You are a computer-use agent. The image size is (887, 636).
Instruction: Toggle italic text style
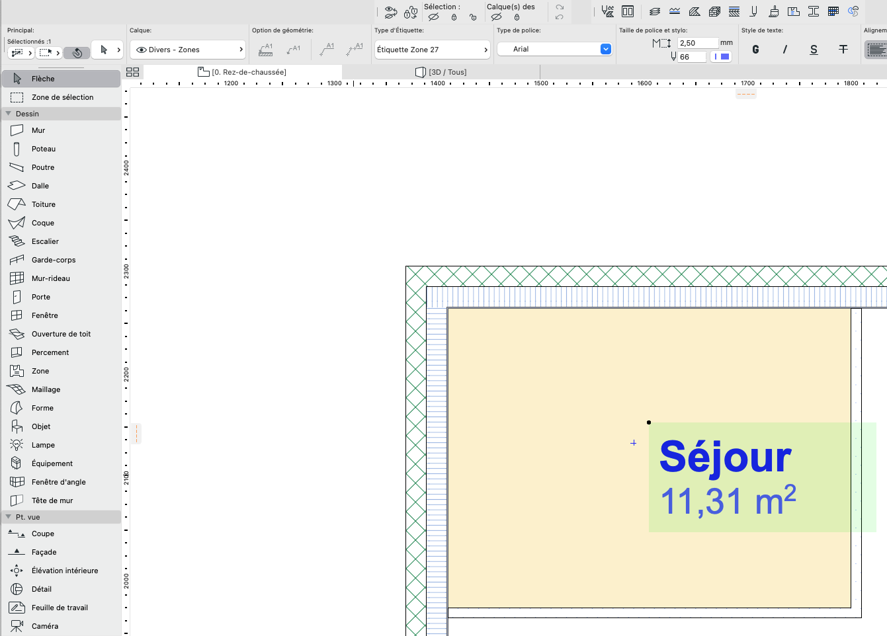pos(784,50)
